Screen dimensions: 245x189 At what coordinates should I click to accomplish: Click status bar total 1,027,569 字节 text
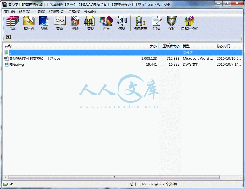[153, 184]
